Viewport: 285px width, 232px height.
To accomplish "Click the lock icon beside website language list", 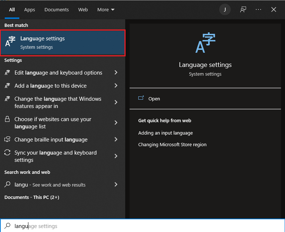I will pyautogui.click(x=7, y=119).
